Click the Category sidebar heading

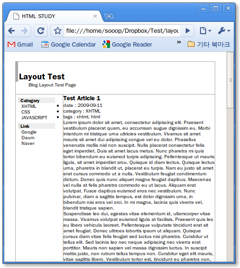pos(37,101)
